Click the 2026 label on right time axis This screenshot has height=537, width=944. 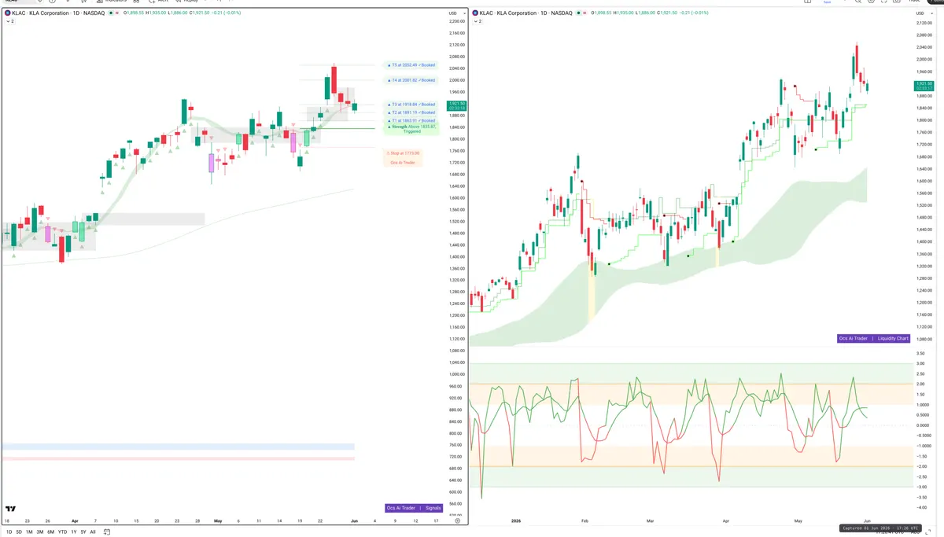point(516,520)
